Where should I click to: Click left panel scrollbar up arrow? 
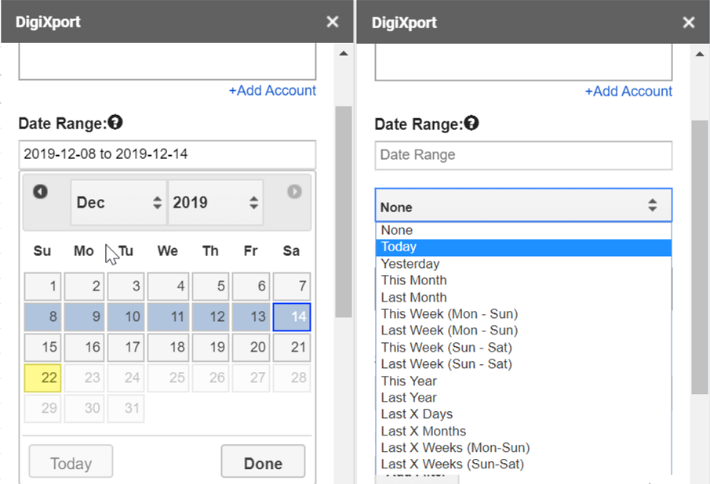point(344,53)
